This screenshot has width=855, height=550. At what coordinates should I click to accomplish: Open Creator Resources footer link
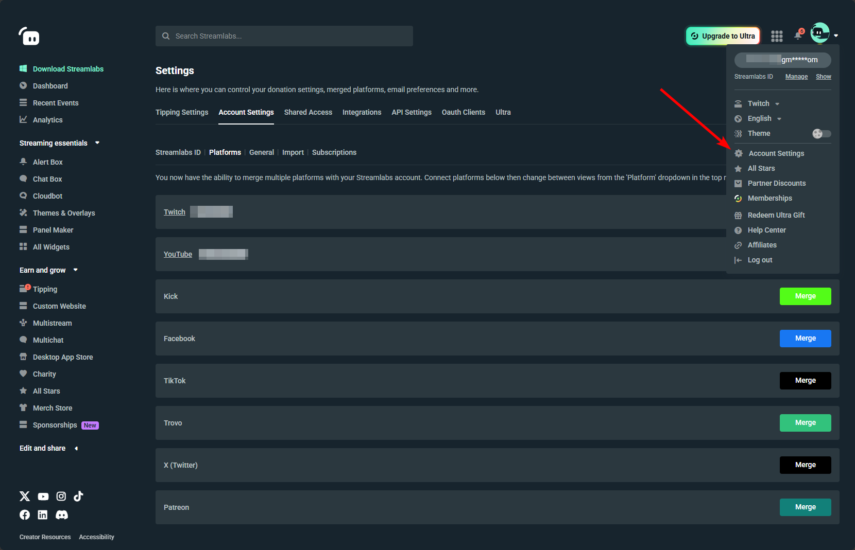(x=45, y=537)
